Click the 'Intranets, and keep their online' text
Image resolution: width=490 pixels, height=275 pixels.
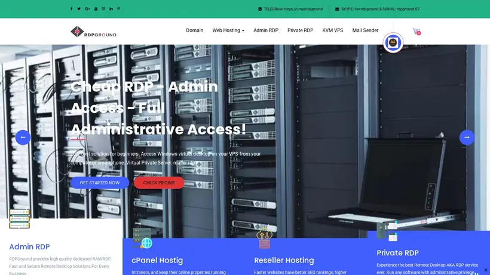pyautogui.click(x=179, y=272)
